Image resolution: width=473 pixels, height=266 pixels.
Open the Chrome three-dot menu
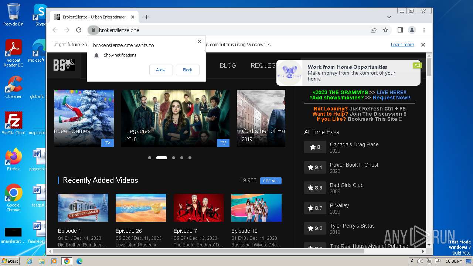[424, 30]
